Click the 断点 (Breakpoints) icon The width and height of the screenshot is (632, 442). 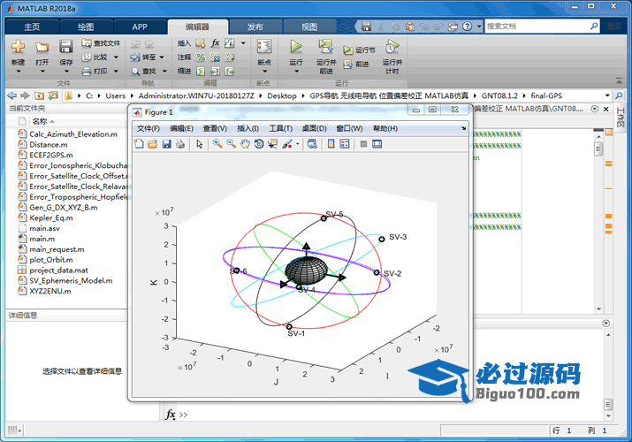(264, 46)
